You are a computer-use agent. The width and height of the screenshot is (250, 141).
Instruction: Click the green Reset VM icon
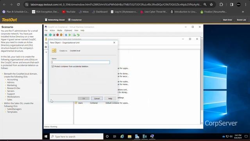pyautogui.click(x=70, y=35)
